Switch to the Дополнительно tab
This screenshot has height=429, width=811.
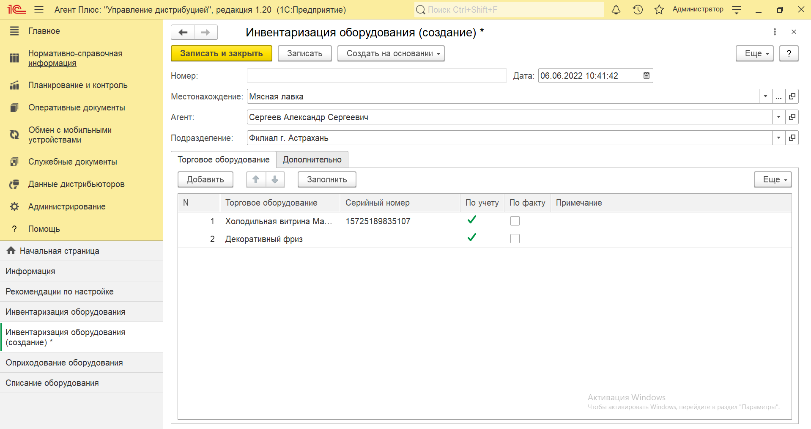[312, 159]
